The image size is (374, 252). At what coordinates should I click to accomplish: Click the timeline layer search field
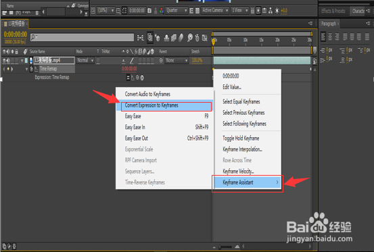82,37
